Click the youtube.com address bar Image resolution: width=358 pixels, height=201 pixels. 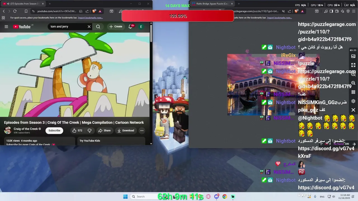coord(57,11)
